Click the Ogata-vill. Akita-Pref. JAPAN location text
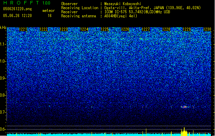 [x=152, y=8]
